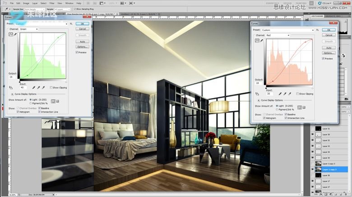
Task: Open Channel dropdown showing Green
Action: point(29,29)
